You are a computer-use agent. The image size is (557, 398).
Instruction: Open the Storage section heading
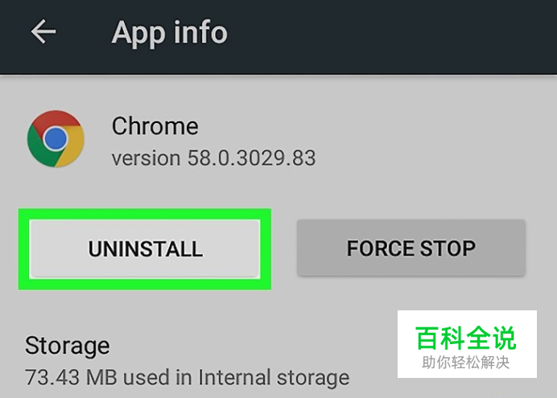pos(67,345)
